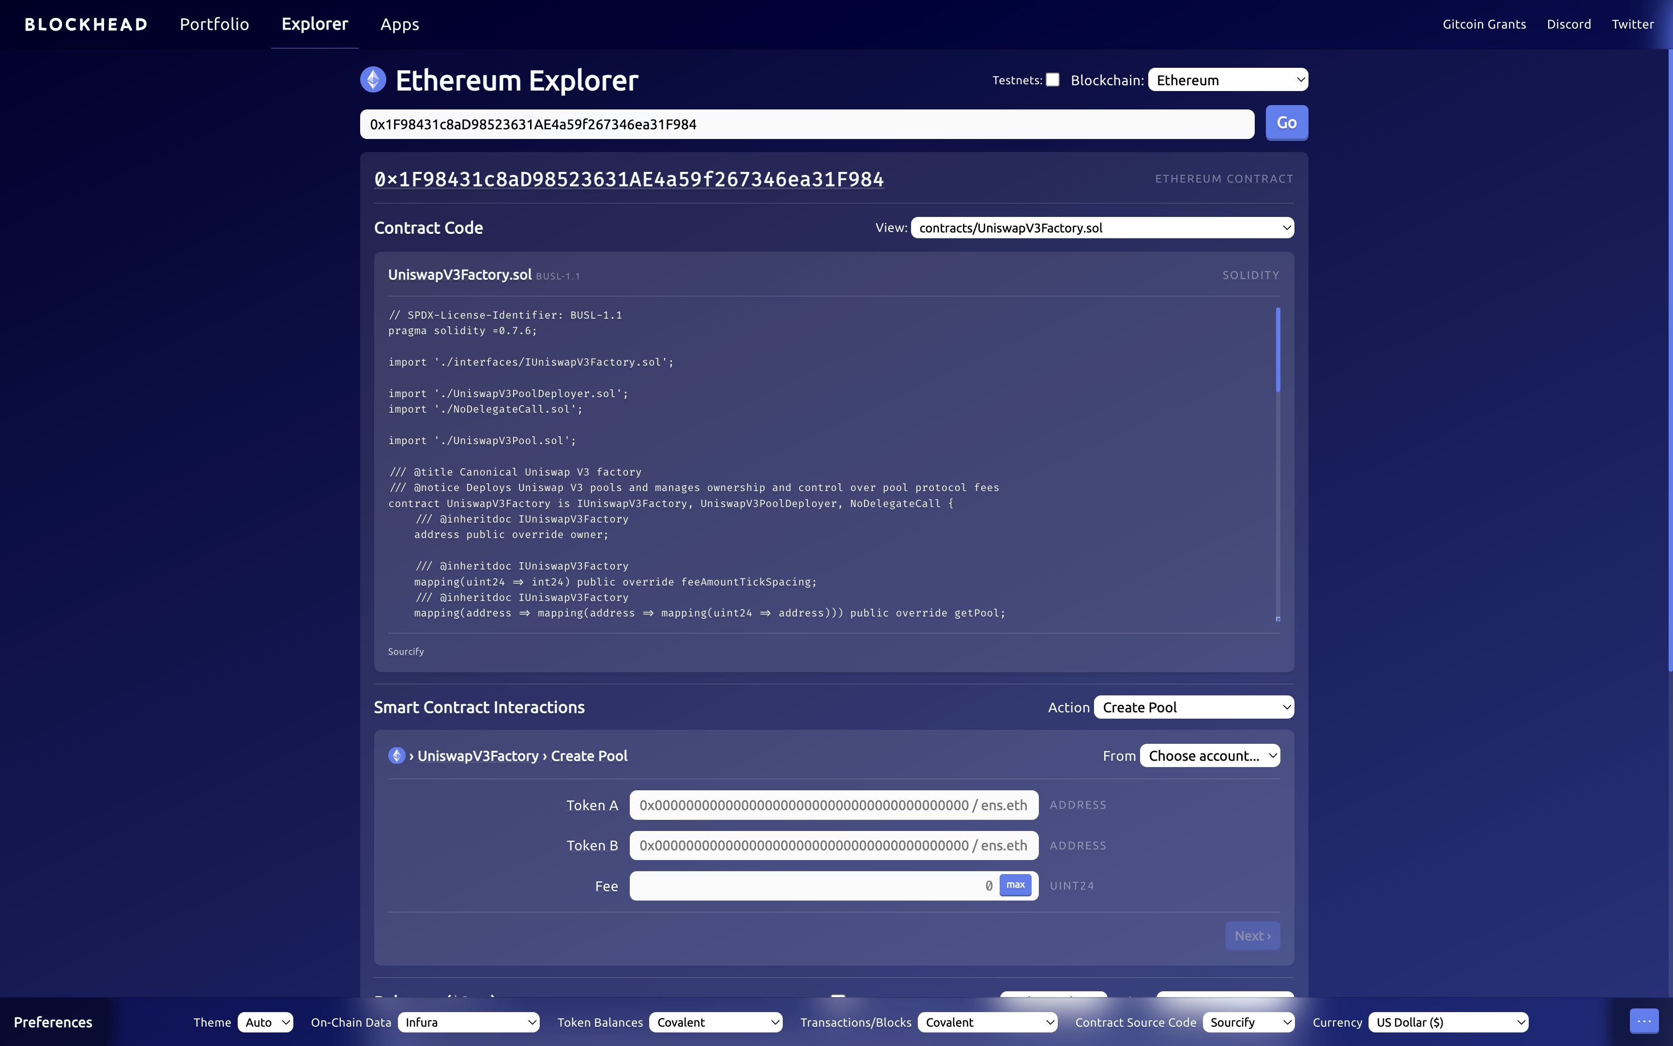Click the '@title Canonical Uniswap V3 factory' comment
The image size is (1673, 1046).
click(516, 472)
